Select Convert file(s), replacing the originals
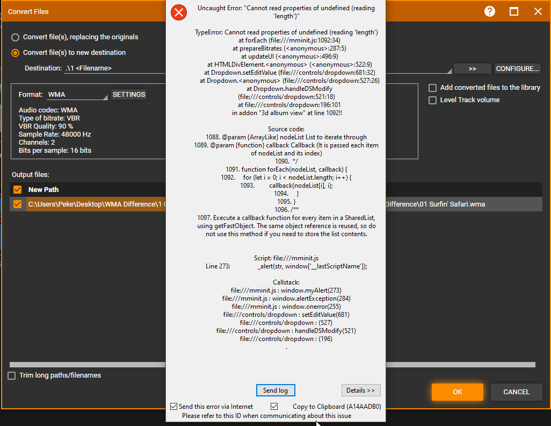551x426 pixels. (16, 37)
